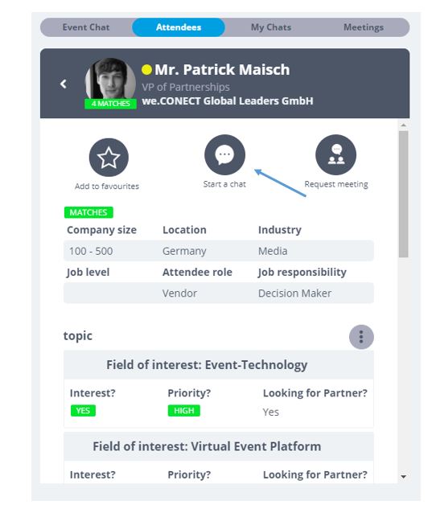Click Patrick Maisch's profile photo
Screen dimensions: 436x513
[x=110, y=80]
